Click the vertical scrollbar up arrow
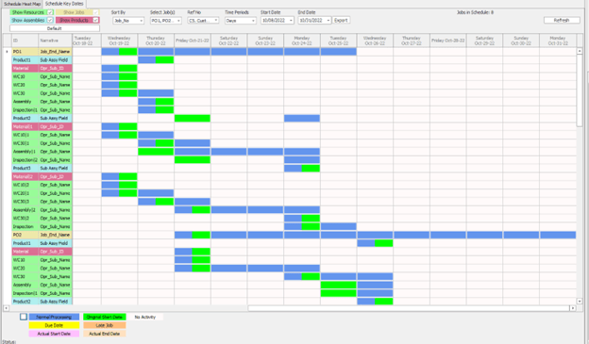This screenshot has width=589, height=344. tap(580, 51)
